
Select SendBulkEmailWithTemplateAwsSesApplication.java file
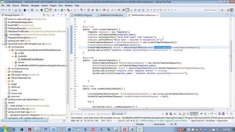(41, 66)
